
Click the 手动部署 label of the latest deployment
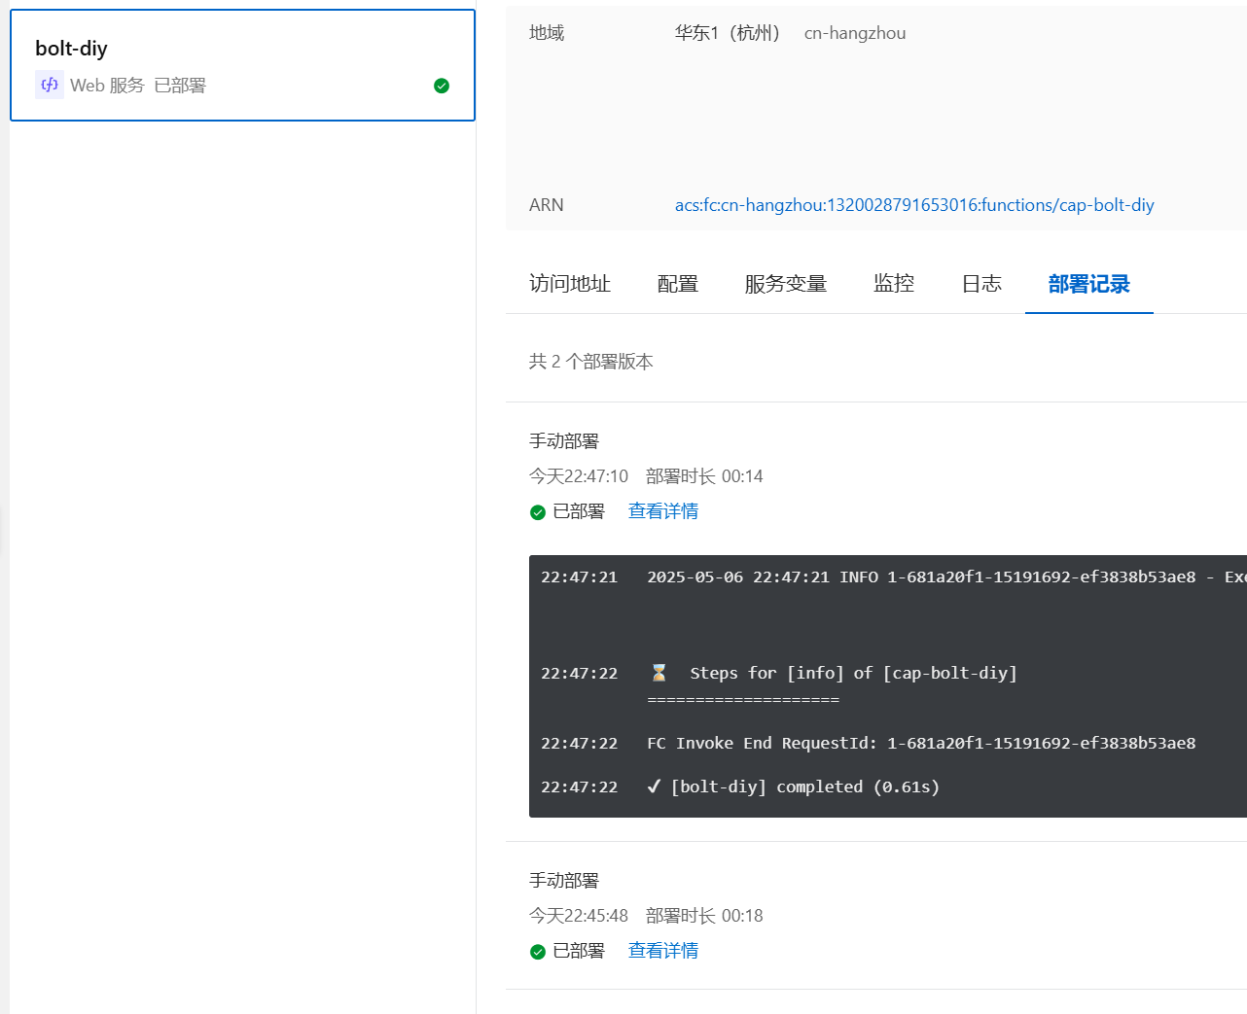[x=564, y=440]
